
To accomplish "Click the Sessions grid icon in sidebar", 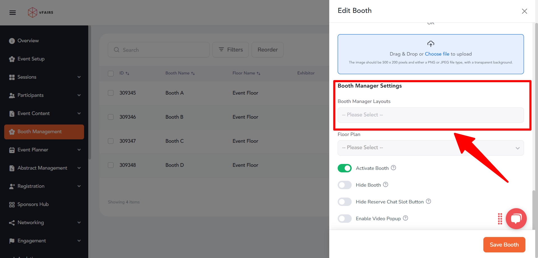I will pos(11,77).
